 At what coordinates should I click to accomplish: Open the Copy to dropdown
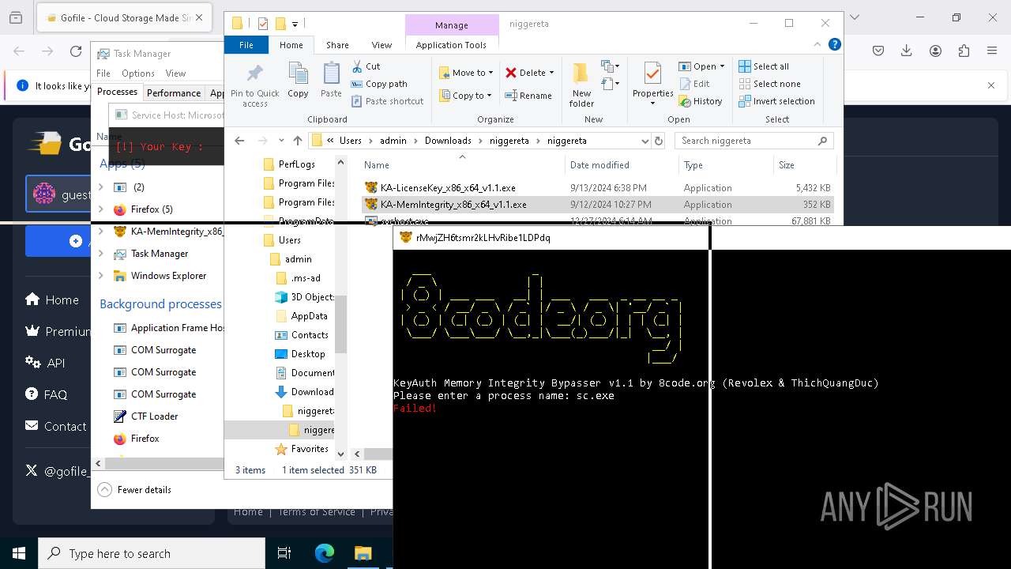click(465, 96)
